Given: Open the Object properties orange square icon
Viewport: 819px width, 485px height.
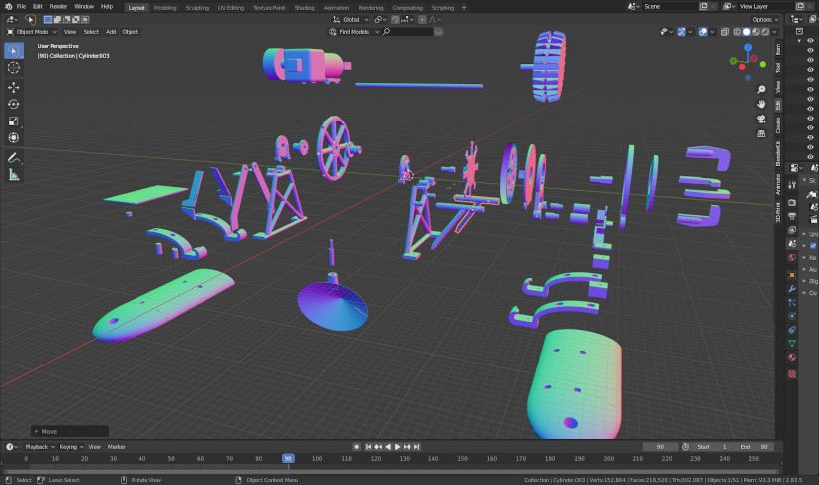Looking at the screenshot, I should [792, 275].
